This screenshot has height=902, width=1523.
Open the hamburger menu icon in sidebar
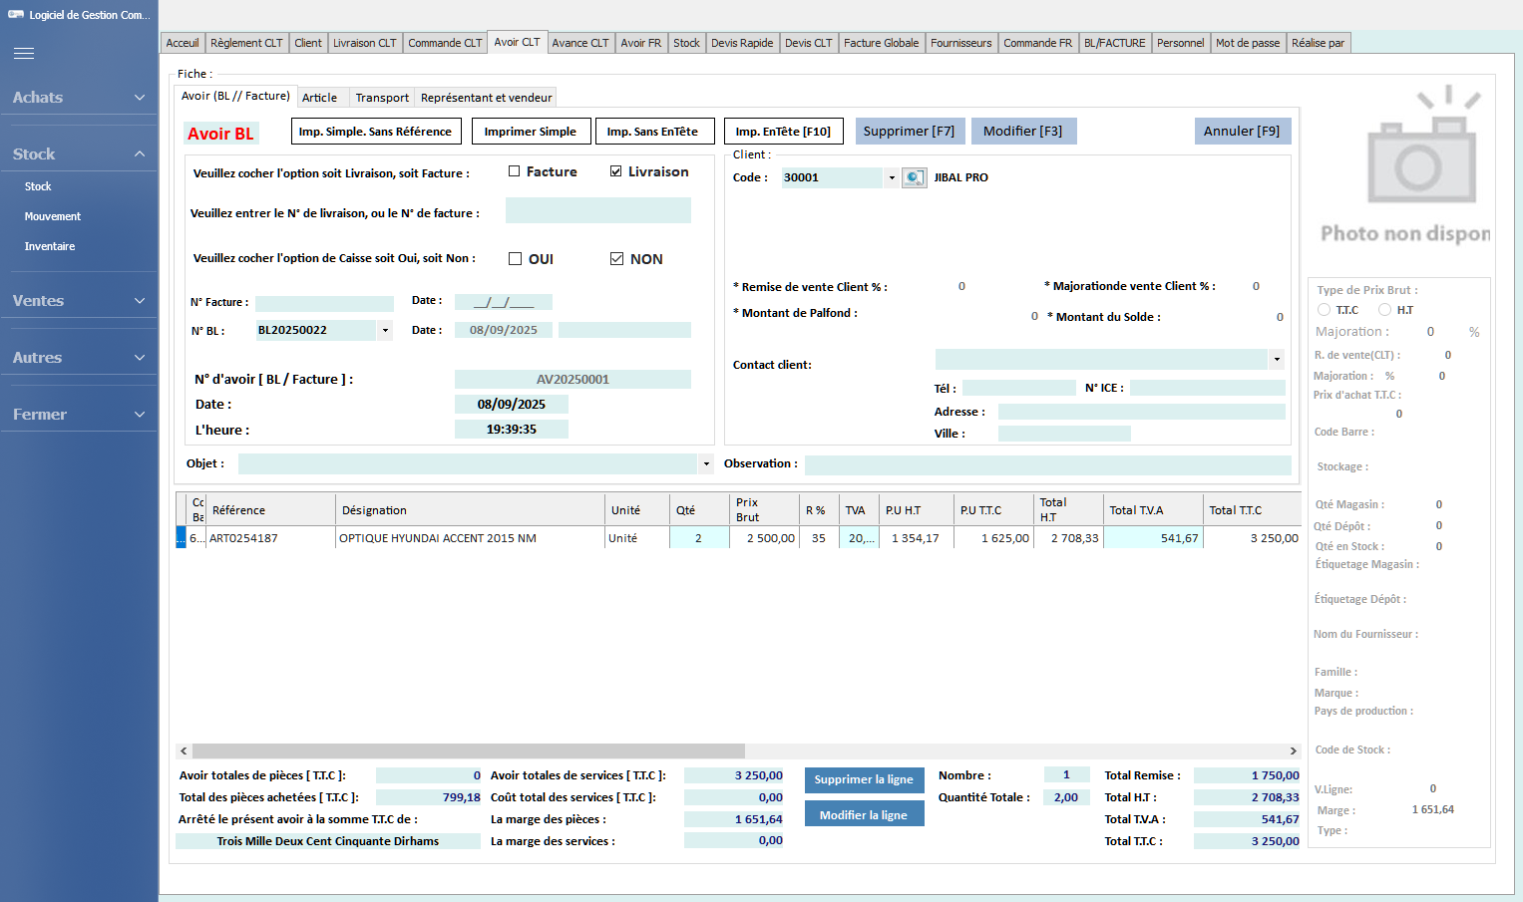tap(24, 54)
